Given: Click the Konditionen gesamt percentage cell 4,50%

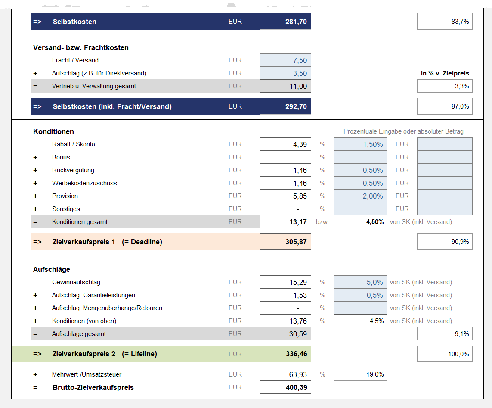Looking at the screenshot, I should click(360, 222).
